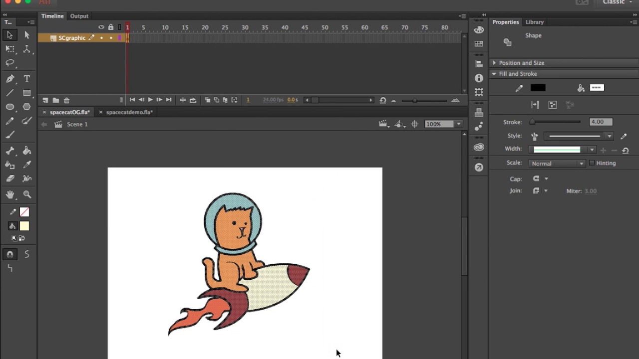Open the Transform panel icon
This screenshot has height=359, width=639.
tap(479, 92)
